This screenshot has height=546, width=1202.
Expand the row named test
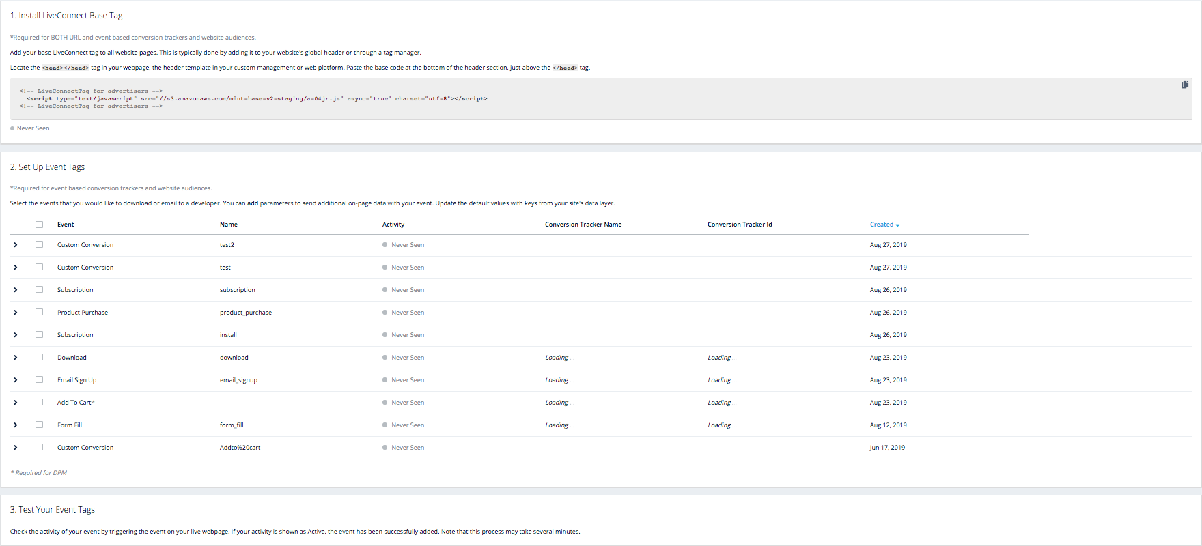[16, 268]
